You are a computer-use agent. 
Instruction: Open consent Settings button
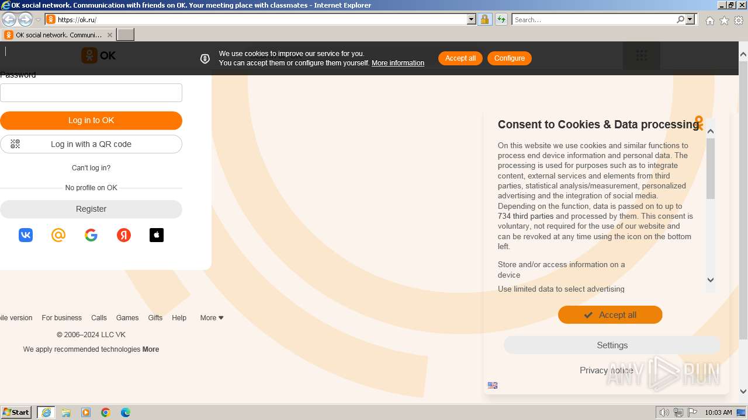pyautogui.click(x=612, y=345)
